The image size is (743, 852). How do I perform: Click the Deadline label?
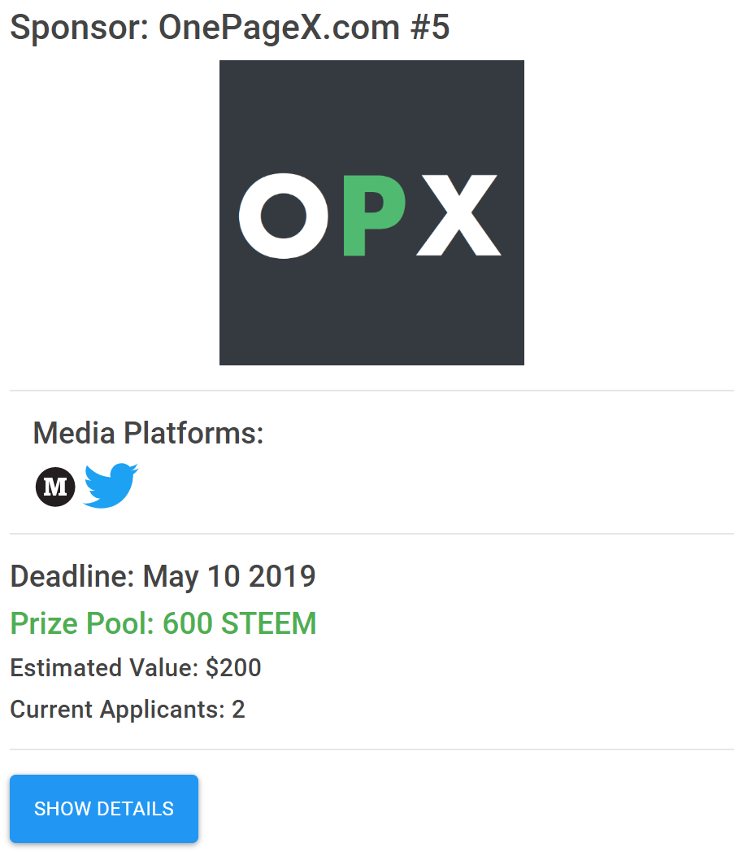72,576
